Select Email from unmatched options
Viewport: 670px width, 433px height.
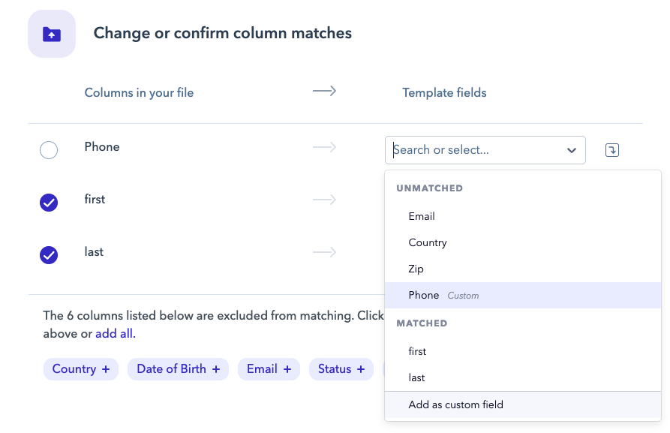pyautogui.click(x=422, y=216)
